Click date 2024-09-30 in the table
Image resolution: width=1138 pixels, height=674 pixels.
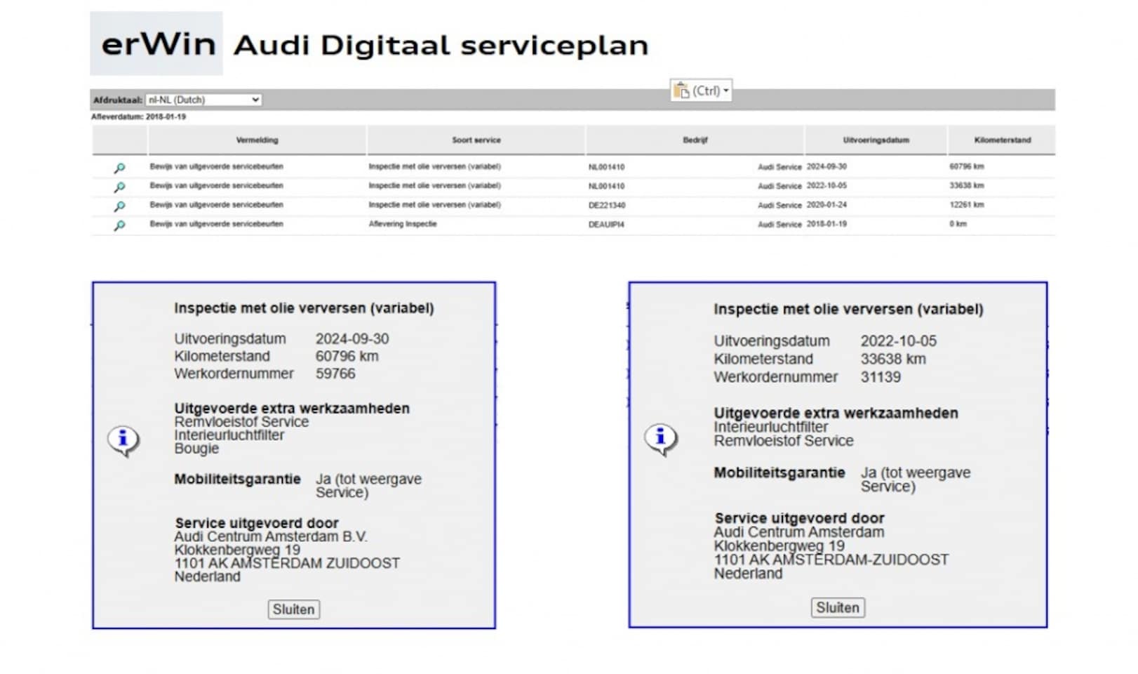point(826,166)
